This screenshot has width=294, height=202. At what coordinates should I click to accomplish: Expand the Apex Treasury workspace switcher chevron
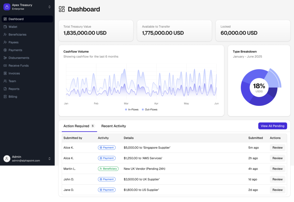[x=49, y=7]
